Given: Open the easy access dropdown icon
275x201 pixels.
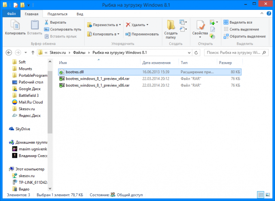Looking at the screenshot, I should click(183, 29).
